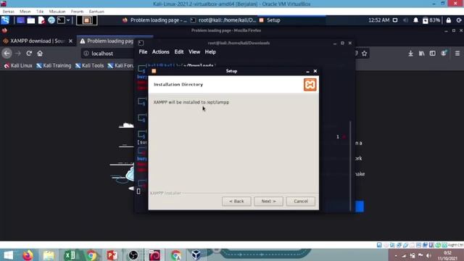Viewport: 464px width, 261px height.
Task: Launch terminal emulator from Kali panel
Action: click(61, 20)
